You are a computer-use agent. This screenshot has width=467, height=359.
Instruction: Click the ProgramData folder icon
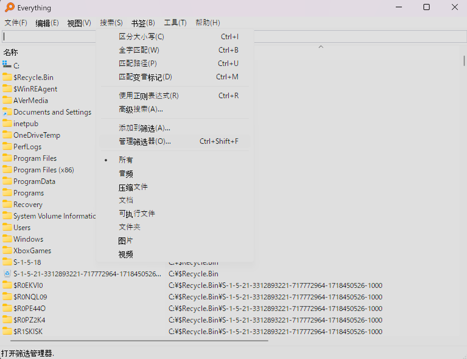(7, 181)
